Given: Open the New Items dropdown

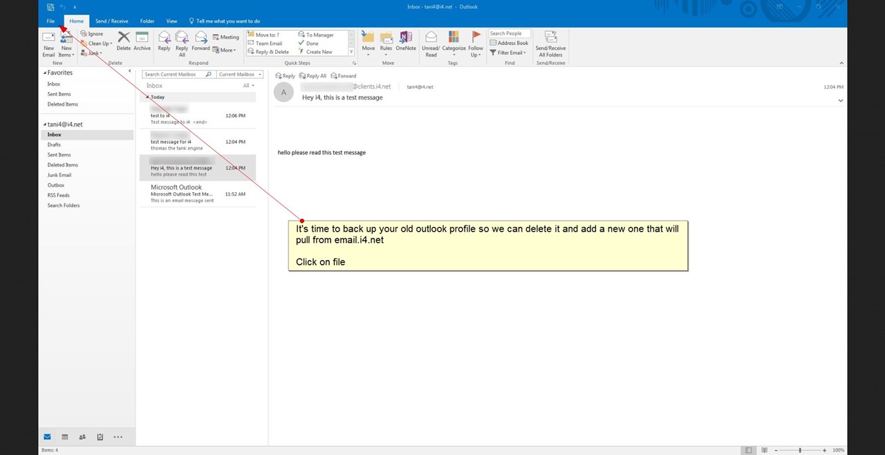Looking at the screenshot, I should coord(66,44).
